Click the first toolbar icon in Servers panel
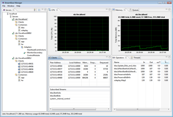 34,10
